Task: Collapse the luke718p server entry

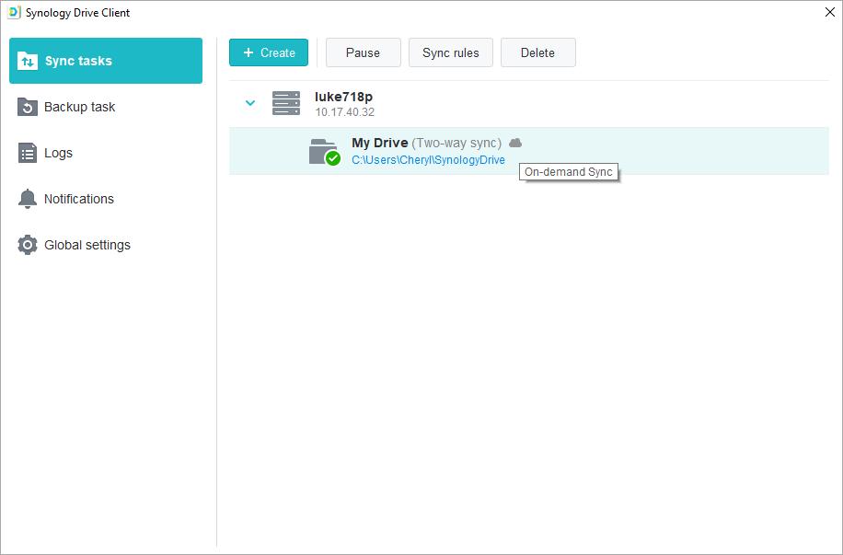Action: click(250, 103)
